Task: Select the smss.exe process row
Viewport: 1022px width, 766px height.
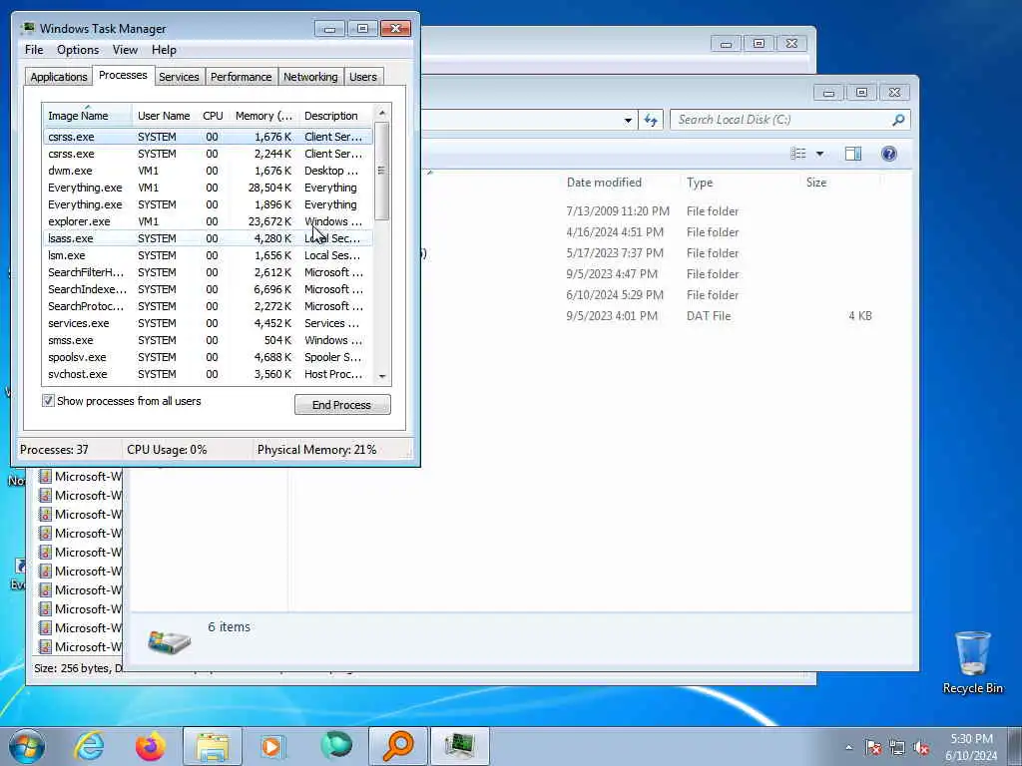Action: tap(208, 340)
